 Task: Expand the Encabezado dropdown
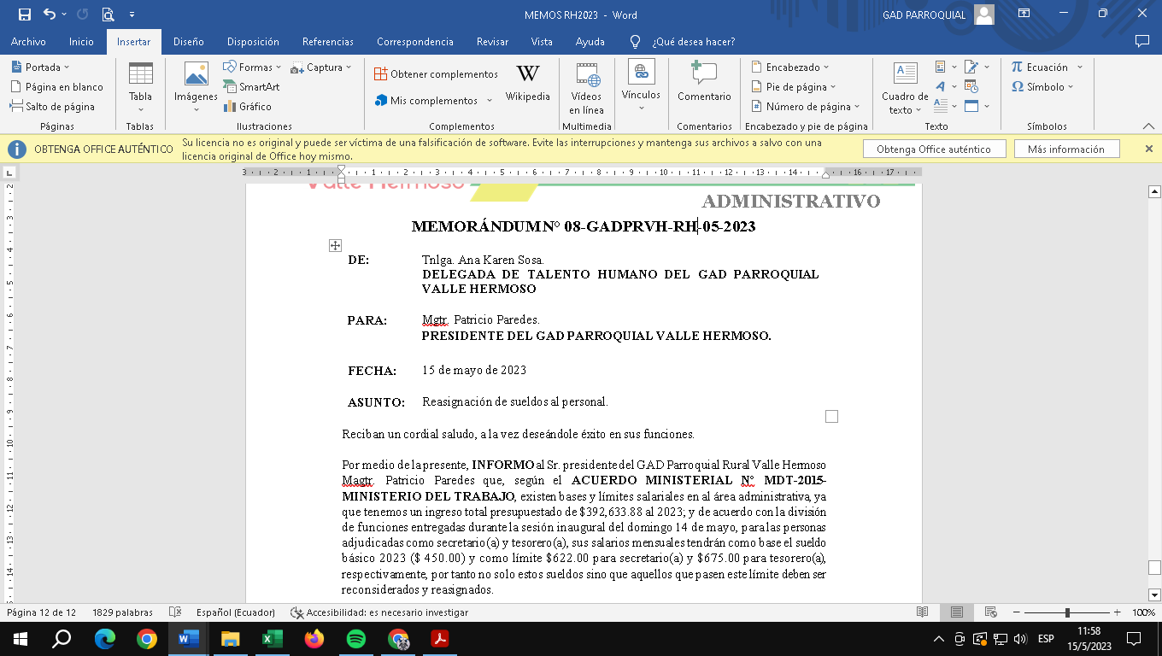(x=790, y=67)
